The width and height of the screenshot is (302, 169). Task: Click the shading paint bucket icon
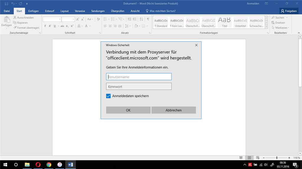(x=136, y=26)
